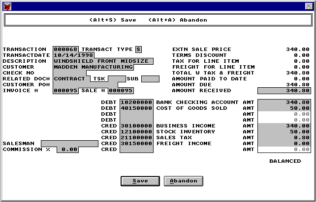Click Terms Discount value 0.00

click(x=302, y=55)
